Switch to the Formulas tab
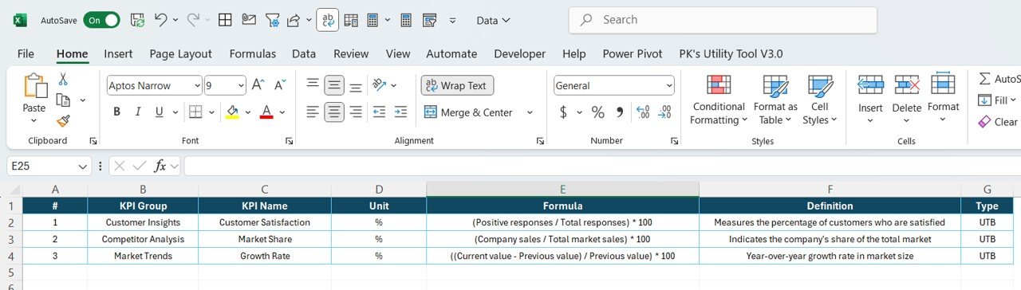The width and height of the screenshot is (1021, 290). (x=253, y=53)
